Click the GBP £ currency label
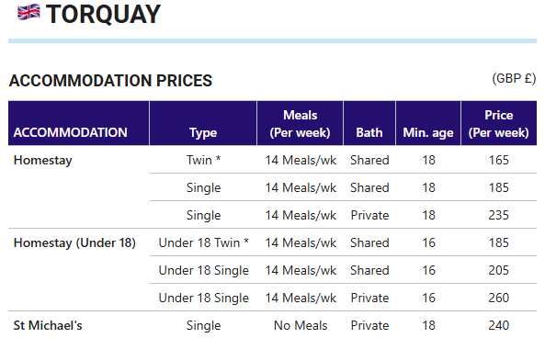The height and width of the screenshot is (338, 545). 514,78
